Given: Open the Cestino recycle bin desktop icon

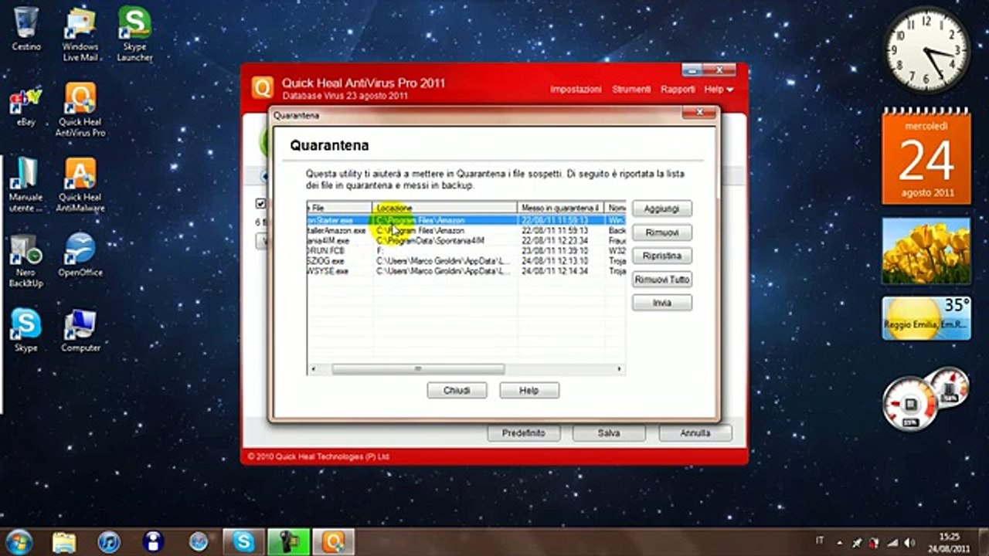Looking at the screenshot, I should pyautogui.click(x=26, y=29).
